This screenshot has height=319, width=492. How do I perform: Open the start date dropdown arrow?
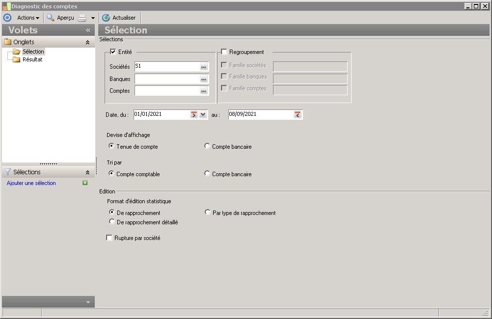203,114
